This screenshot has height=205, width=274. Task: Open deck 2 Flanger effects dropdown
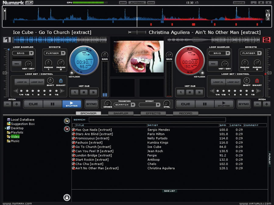259,53
